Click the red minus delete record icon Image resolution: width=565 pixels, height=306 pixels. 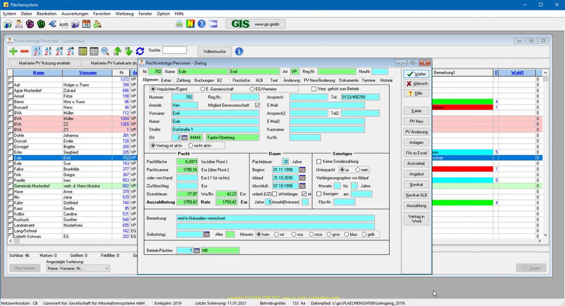point(25,51)
